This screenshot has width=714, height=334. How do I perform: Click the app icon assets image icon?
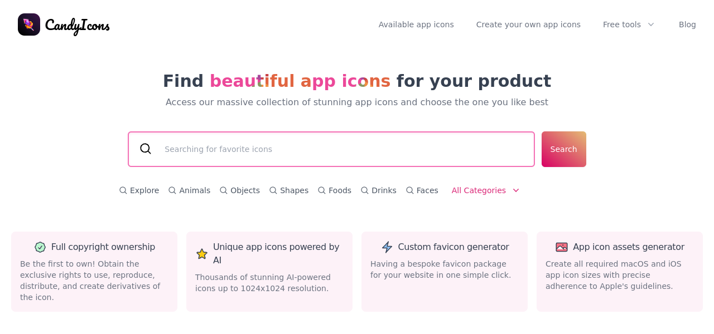click(x=562, y=247)
